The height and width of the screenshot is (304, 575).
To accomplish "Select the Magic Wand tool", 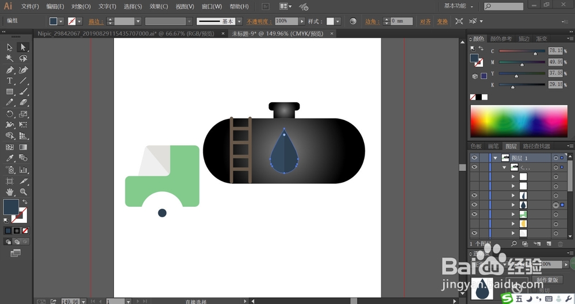I will click(10, 58).
